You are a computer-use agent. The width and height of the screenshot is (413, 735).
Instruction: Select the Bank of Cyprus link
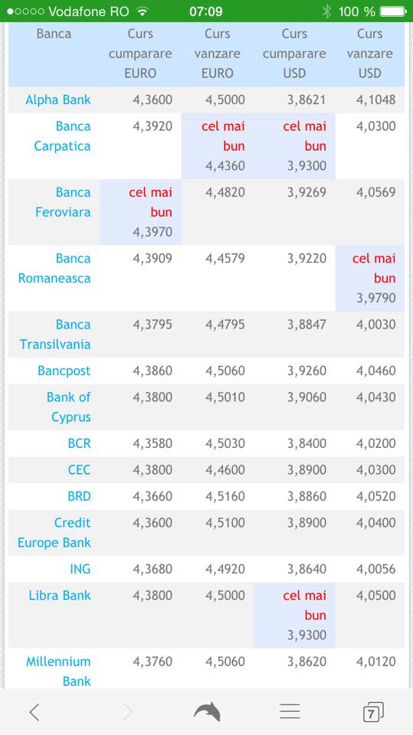(69, 407)
